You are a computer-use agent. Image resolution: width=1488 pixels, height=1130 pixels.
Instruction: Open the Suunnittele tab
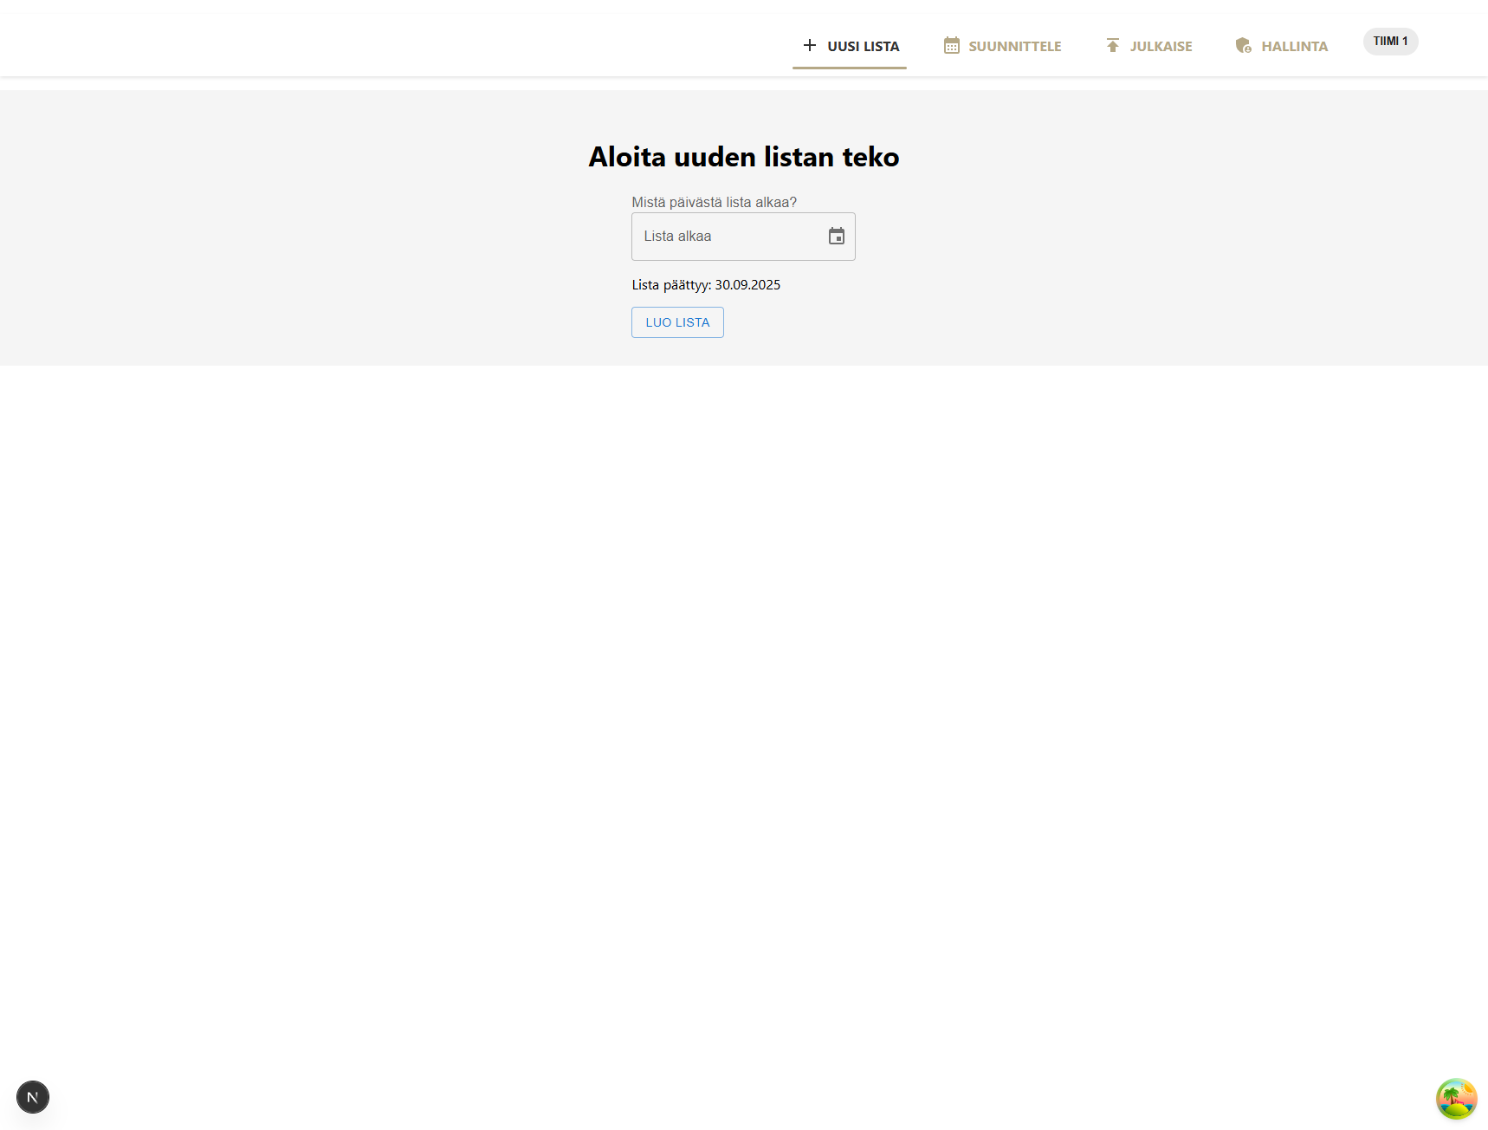click(x=1014, y=47)
